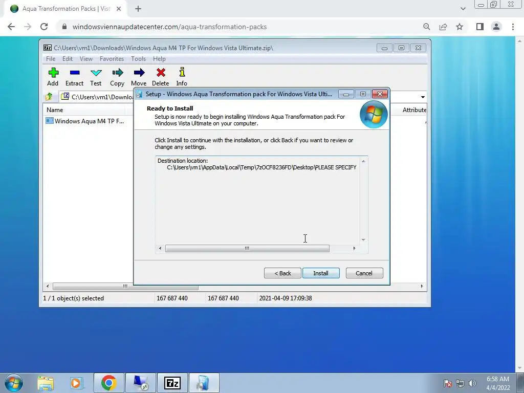Viewport: 524px width, 393px height.
Task: Run the Test tool in 7-Zip
Action: point(96,77)
